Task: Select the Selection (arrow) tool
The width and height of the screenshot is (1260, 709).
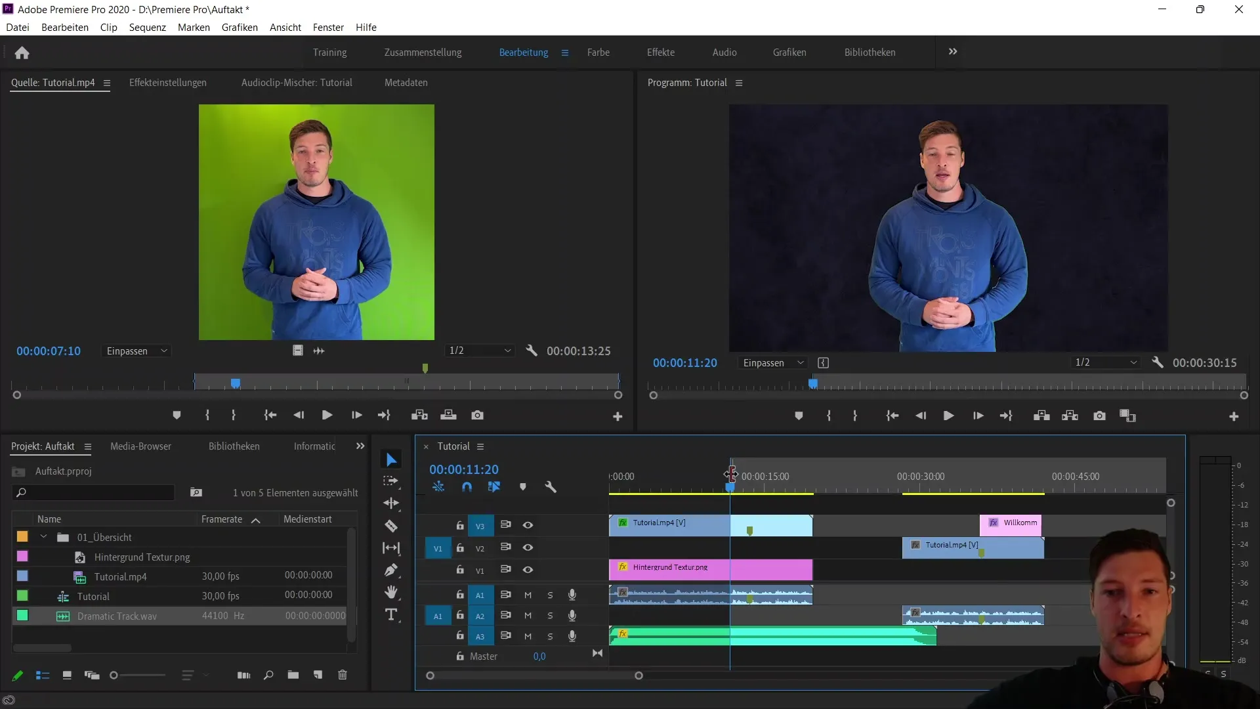Action: [391, 460]
